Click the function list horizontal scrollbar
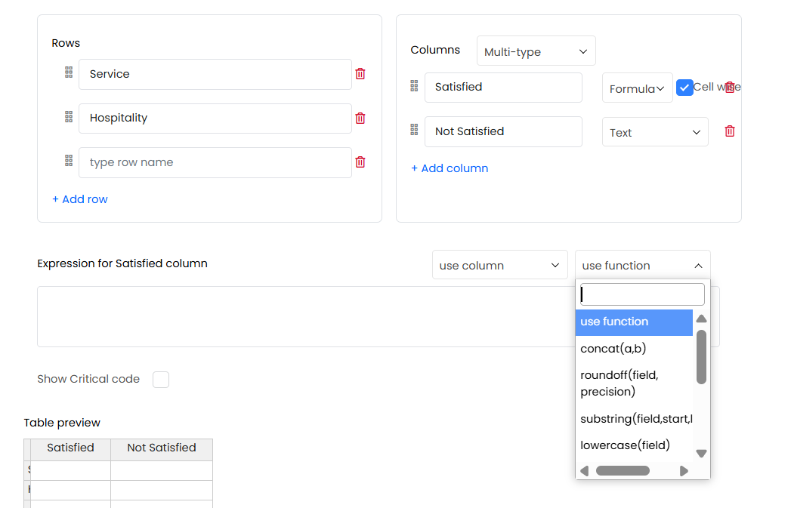 pyautogui.click(x=623, y=471)
